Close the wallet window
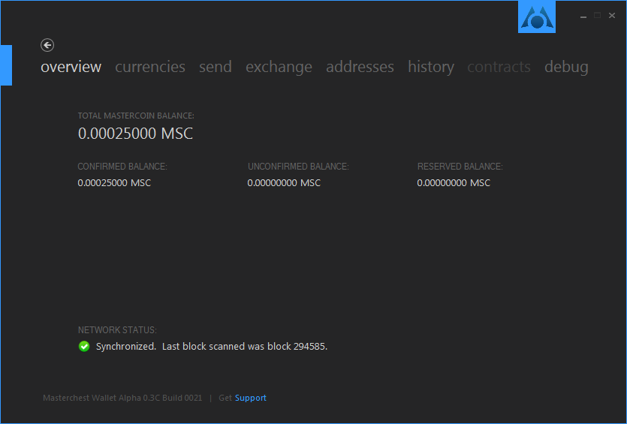The image size is (627, 424). click(x=612, y=16)
